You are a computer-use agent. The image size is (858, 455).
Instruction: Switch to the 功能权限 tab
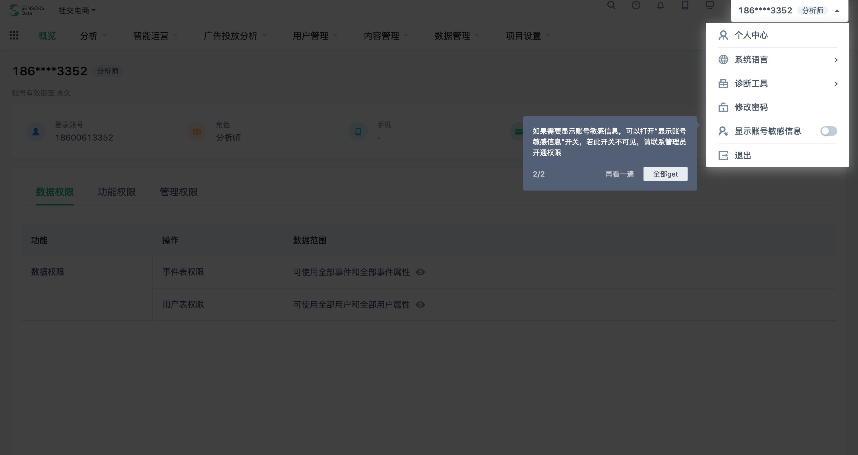coord(116,192)
